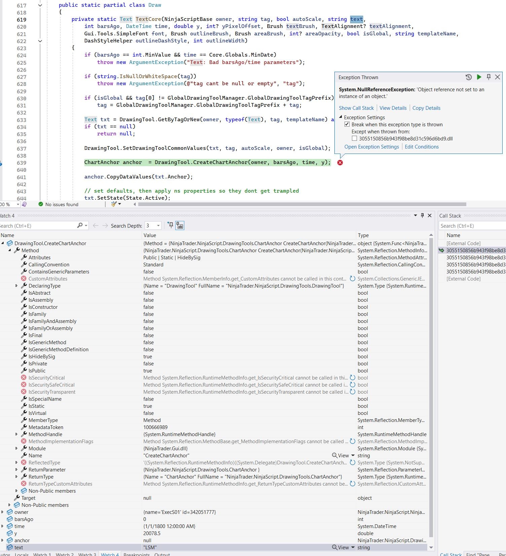This screenshot has width=506, height=556.
Task: Uncheck Break when this exception type is thrown
Action: (347, 124)
